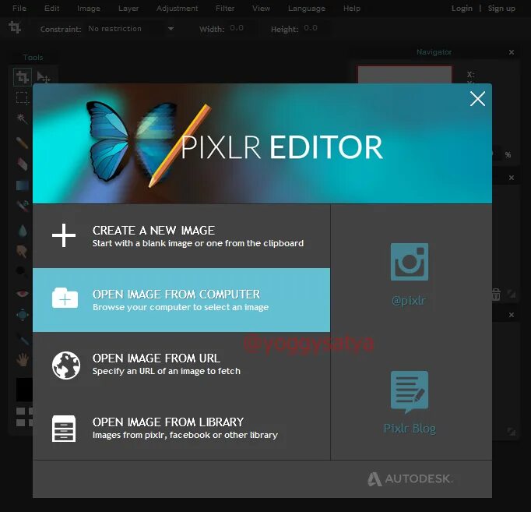This screenshot has height=512, width=531.
Task: Select the Dodge tool
Action: (21, 270)
